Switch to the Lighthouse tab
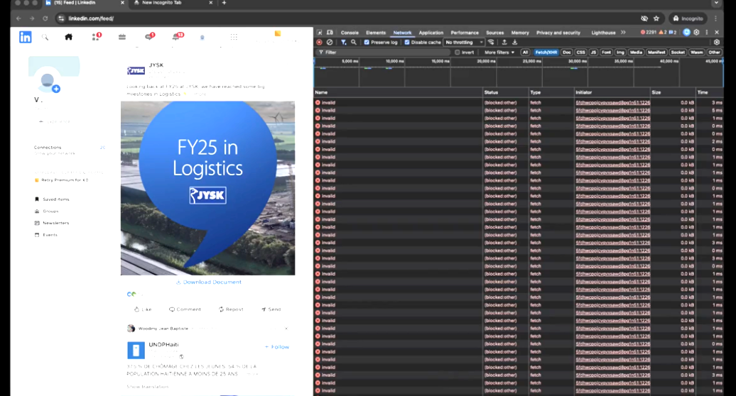This screenshot has height=396, width=736. point(603,33)
